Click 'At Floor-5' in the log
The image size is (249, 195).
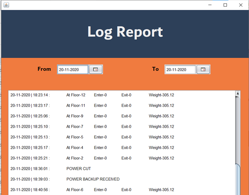75,137
